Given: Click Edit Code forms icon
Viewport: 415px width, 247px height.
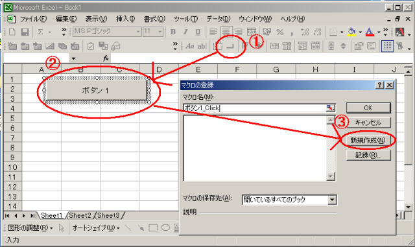Looking at the screenshot, I should pyautogui.click(x=372, y=46).
